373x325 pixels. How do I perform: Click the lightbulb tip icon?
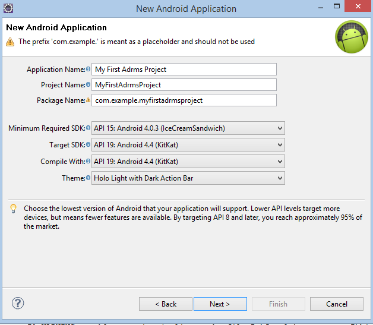[13, 209]
